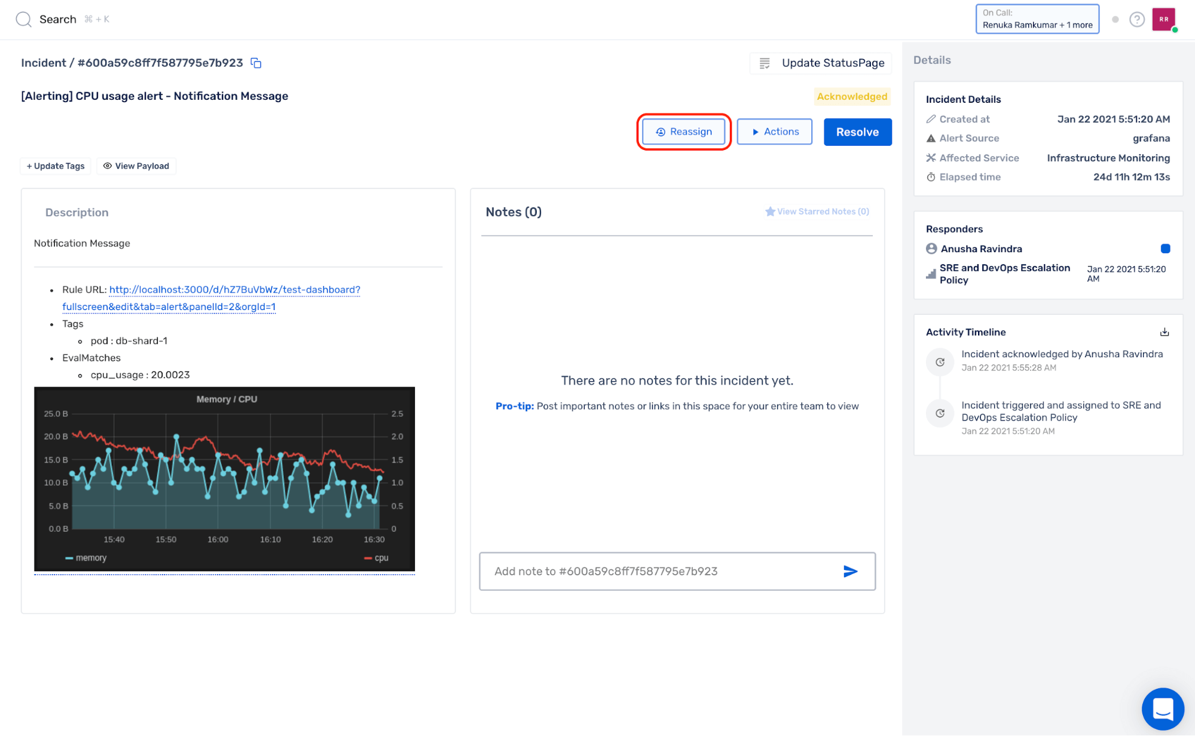1195x736 pixels.
Task: Click Update Tags button
Action: click(56, 166)
